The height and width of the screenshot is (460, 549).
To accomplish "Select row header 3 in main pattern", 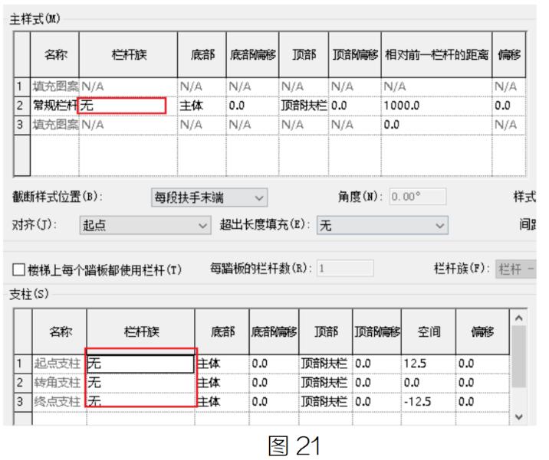I will pyautogui.click(x=21, y=125).
